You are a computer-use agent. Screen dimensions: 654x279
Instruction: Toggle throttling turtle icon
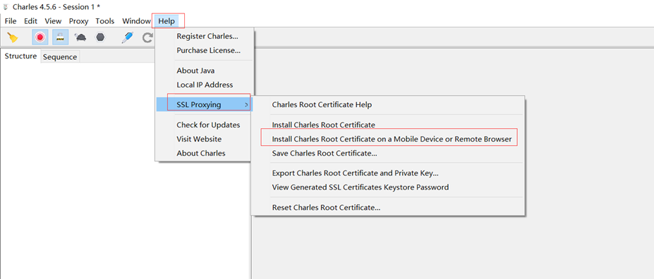(x=80, y=37)
